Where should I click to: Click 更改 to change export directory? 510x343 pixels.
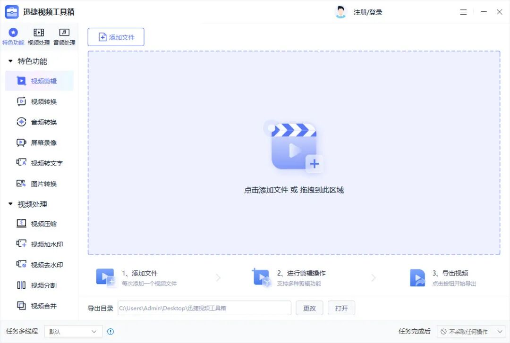(309, 308)
